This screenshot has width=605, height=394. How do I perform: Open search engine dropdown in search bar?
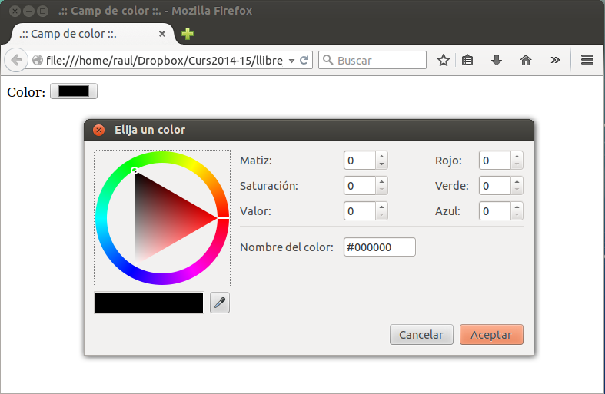tap(327, 60)
